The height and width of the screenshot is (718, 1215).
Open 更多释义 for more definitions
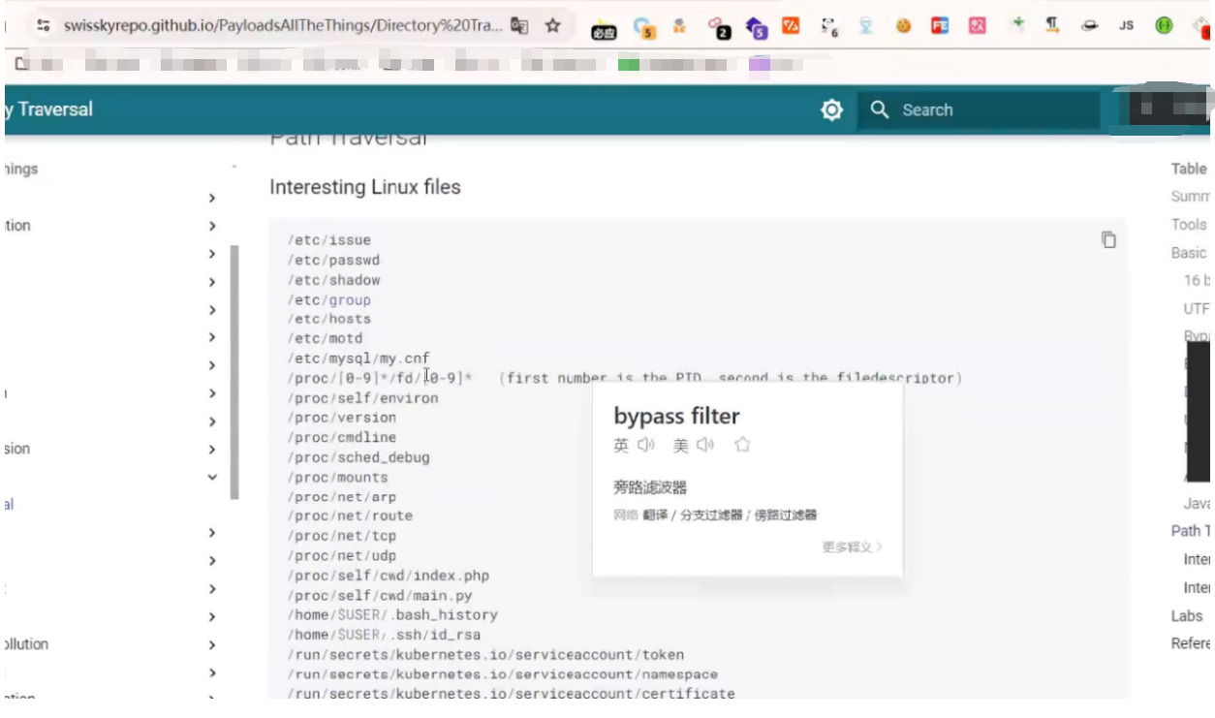(852, 547)
